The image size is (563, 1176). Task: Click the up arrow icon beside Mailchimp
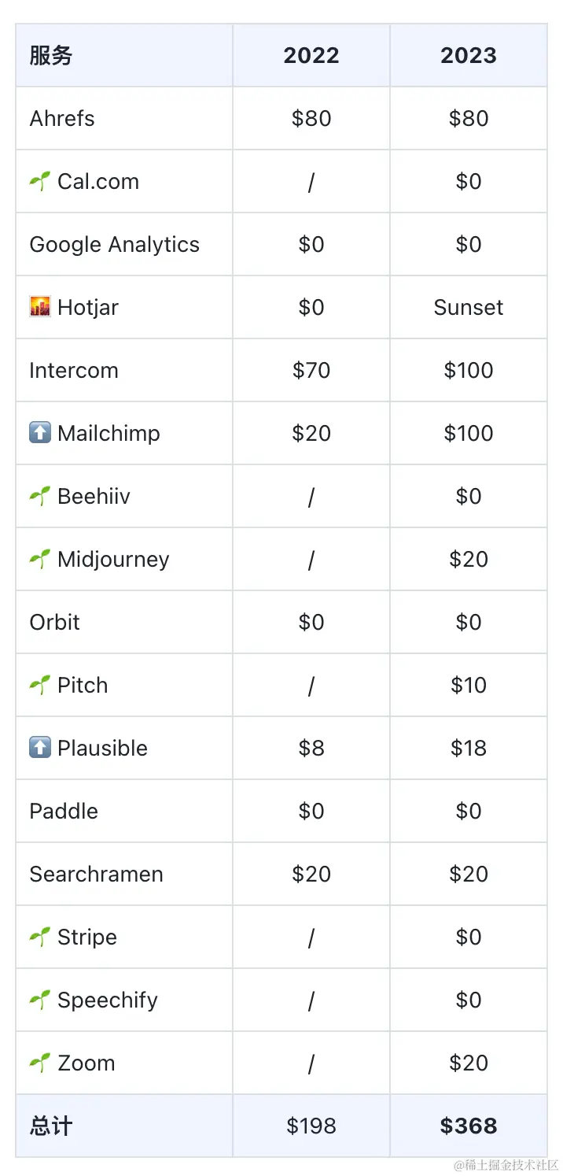coord(40,433)
